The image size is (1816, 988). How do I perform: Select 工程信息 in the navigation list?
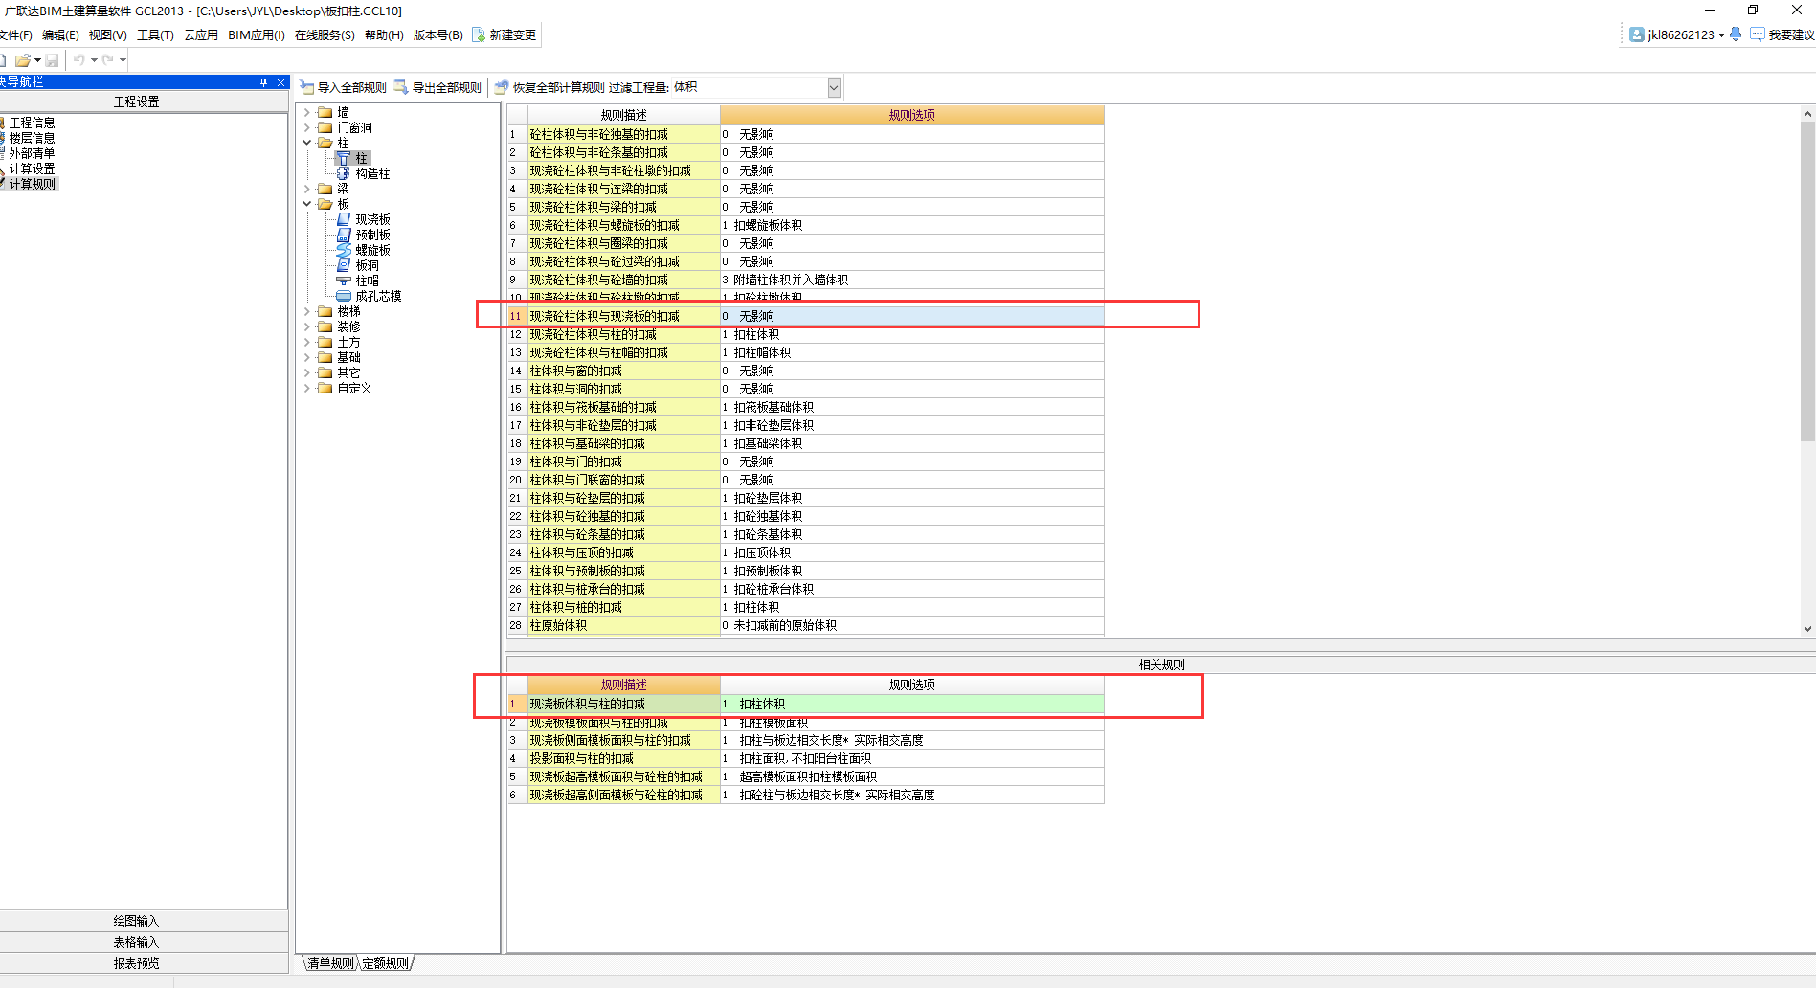tap(33, 123)
